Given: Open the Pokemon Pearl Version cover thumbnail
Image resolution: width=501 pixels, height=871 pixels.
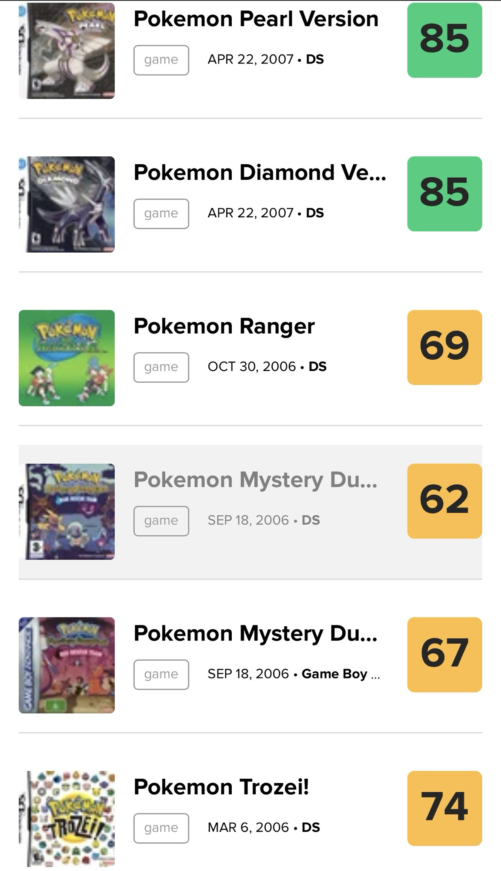Looking at the screenshot, I should [67, 51].
